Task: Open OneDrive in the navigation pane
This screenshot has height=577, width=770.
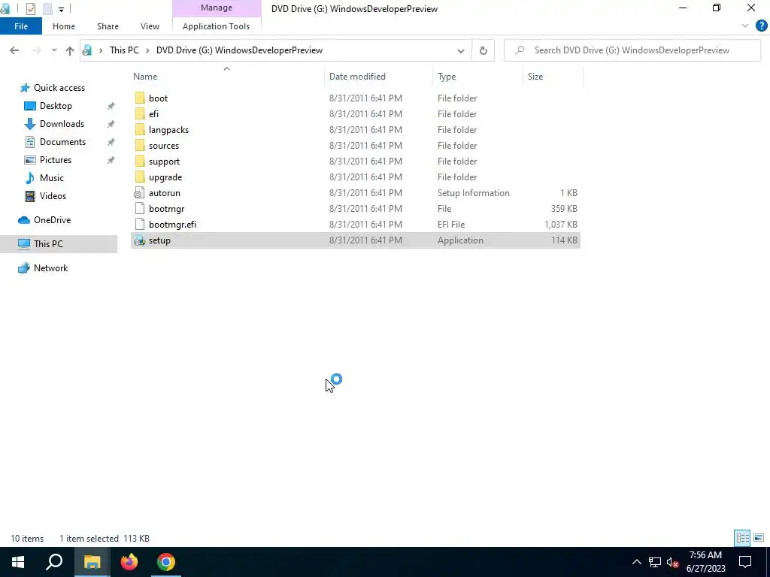Action: (52, 220)
